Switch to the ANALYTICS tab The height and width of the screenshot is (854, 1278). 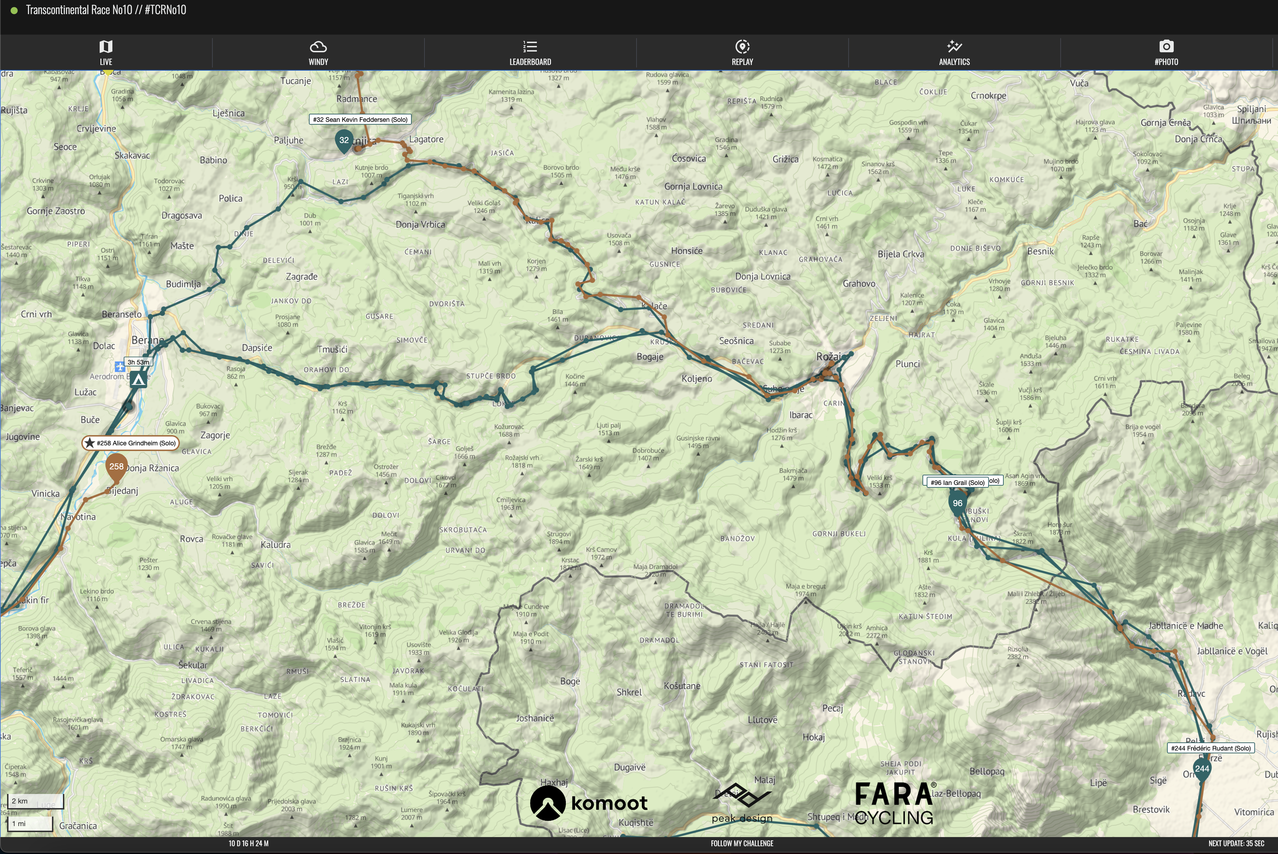[954, 53]
